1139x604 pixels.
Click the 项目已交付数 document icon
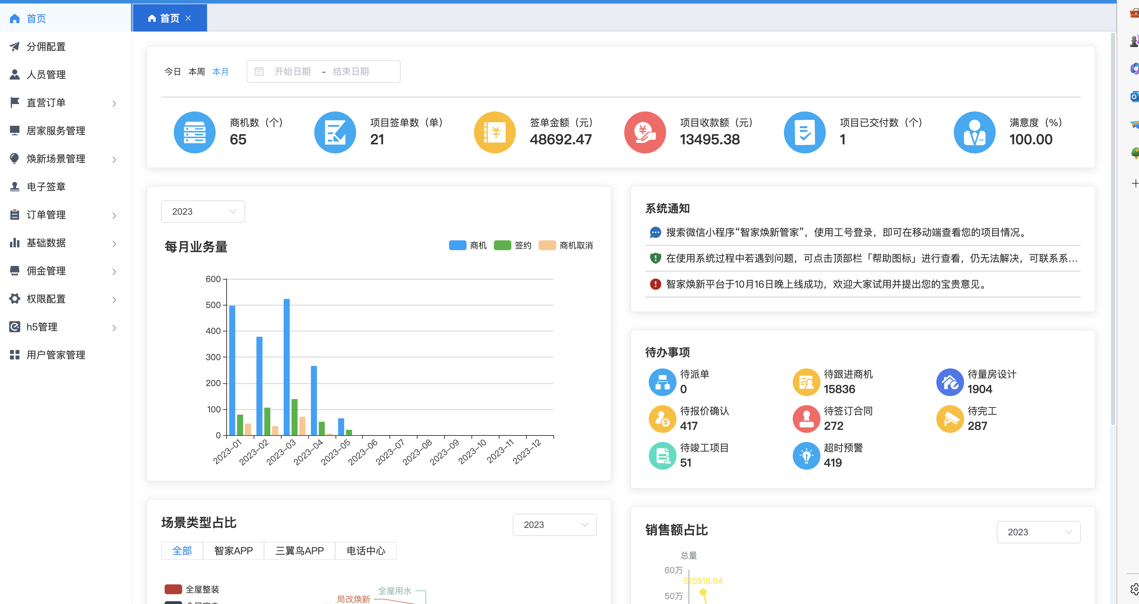pyautogui.click(x=805, y=132)
